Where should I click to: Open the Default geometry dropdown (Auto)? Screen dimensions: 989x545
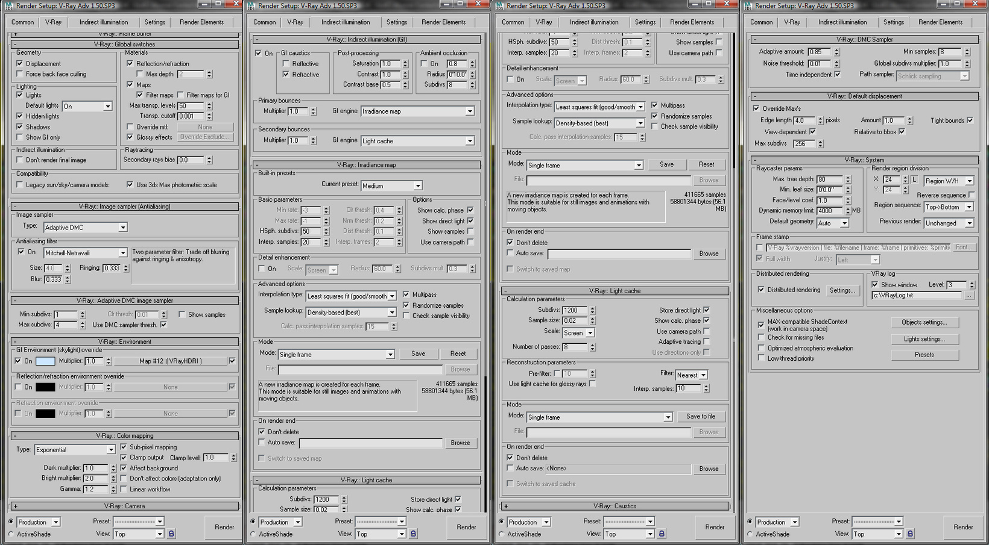(833, 223)
